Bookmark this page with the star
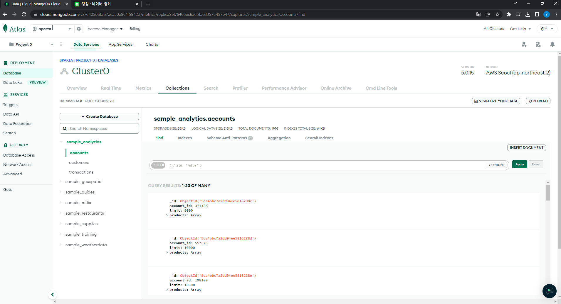 (497, 14)
